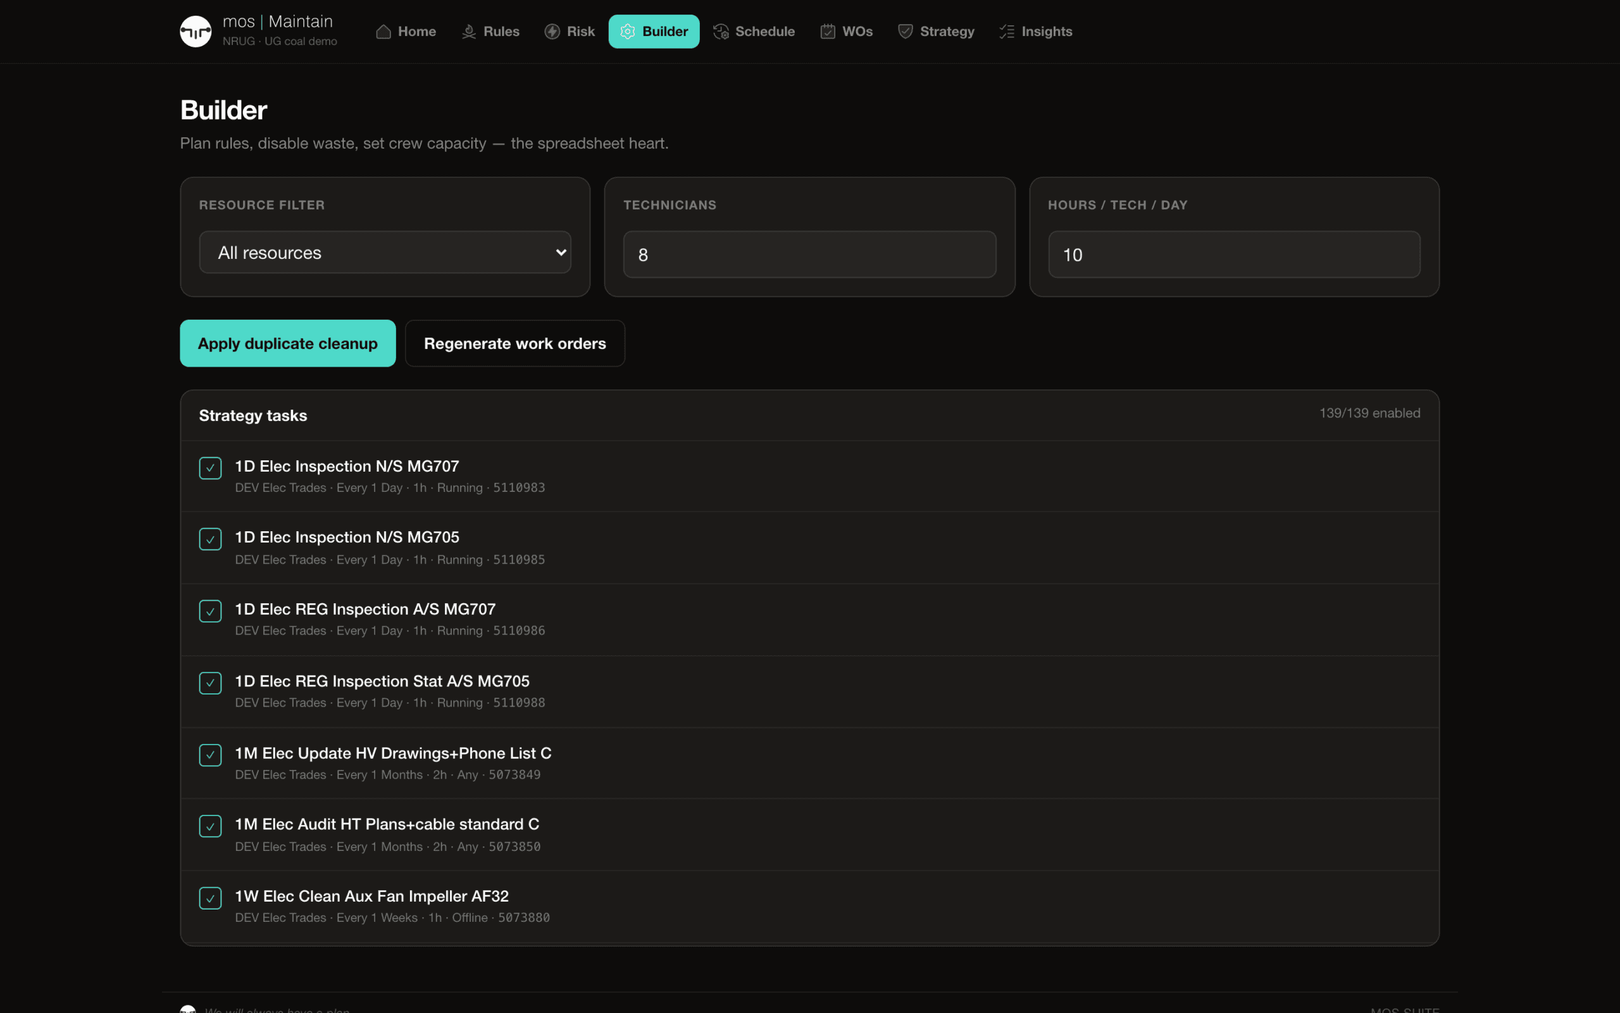Click the Strategy tasks heading
The height and width of the screenshot is (1013, 1620).
253,415
